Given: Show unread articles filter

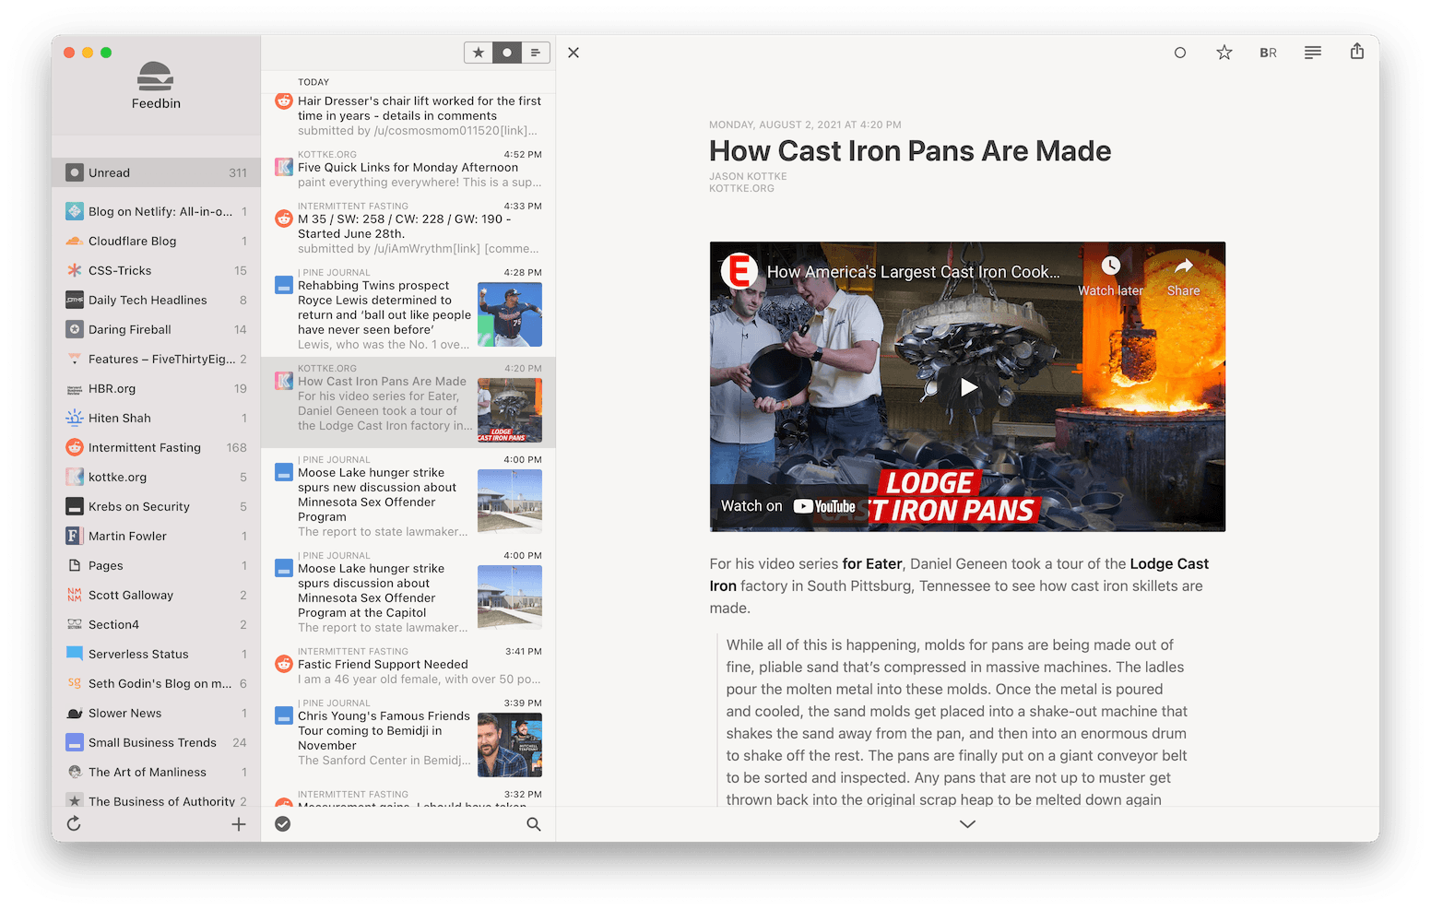Looking at the screenshot, I should (507, 53).
